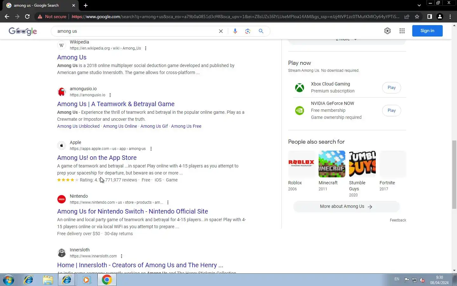The height and width of the screenshot is (286, 457).
Task: Click Feedback under the knowledge panel
Action: 398,220
